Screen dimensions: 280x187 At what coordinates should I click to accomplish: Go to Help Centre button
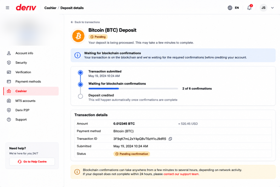[32, 162]
